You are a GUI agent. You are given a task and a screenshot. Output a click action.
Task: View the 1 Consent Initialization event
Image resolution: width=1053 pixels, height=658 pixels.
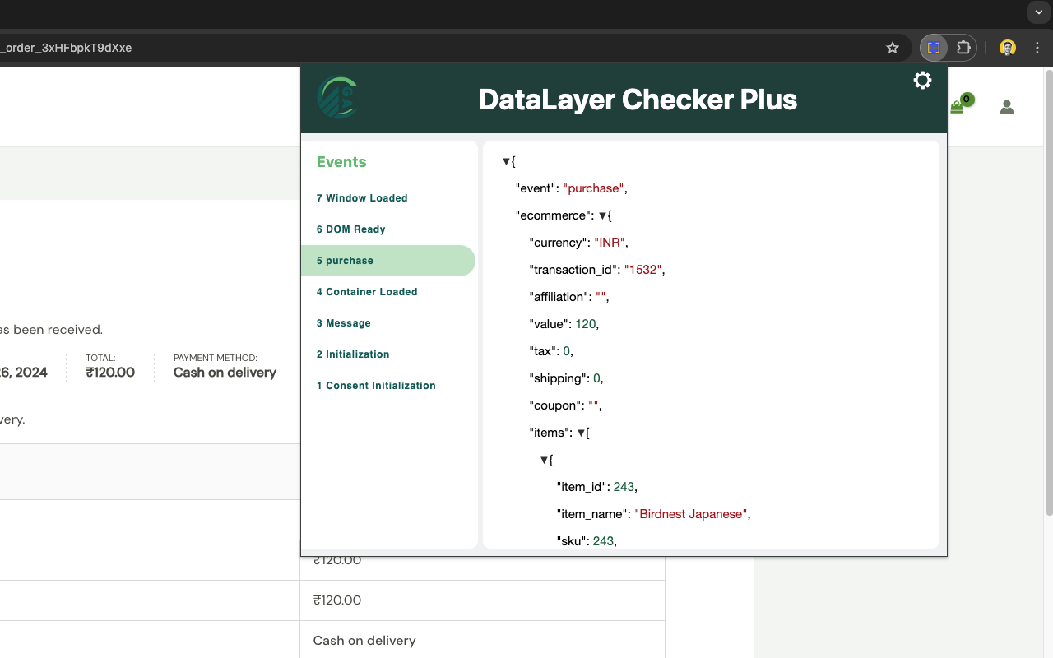(x=376, y=385)
